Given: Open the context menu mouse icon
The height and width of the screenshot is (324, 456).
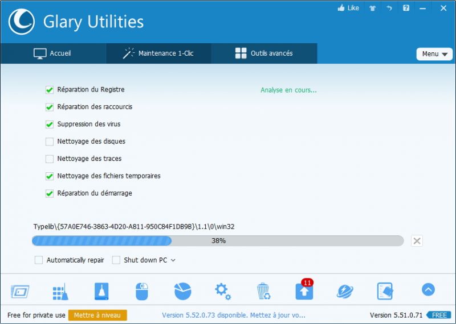Looking at the screenshot, I should pyautogui.click(x=142, y=292).
